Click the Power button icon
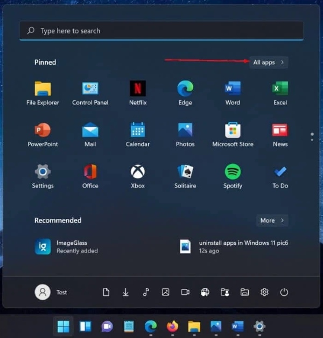Screen dimensions: 323x338 point(284,292)
